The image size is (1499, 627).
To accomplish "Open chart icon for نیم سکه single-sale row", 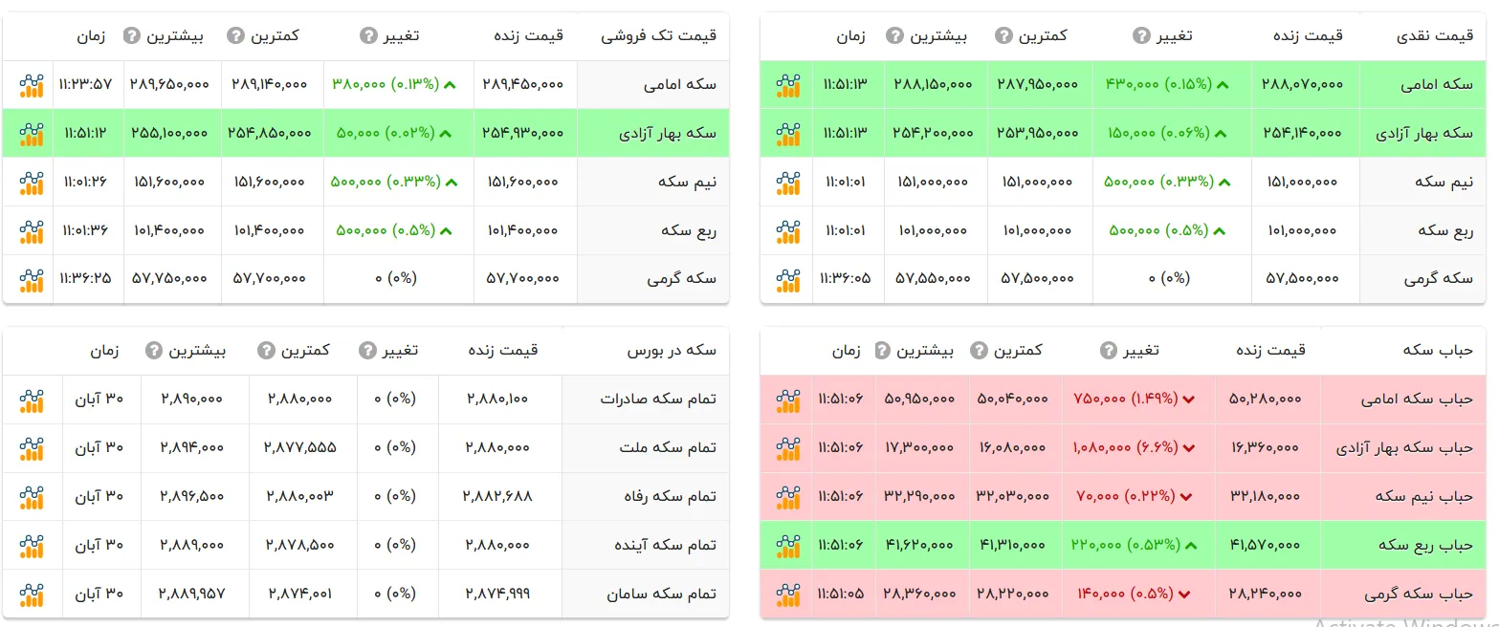I will coord(32,183).
